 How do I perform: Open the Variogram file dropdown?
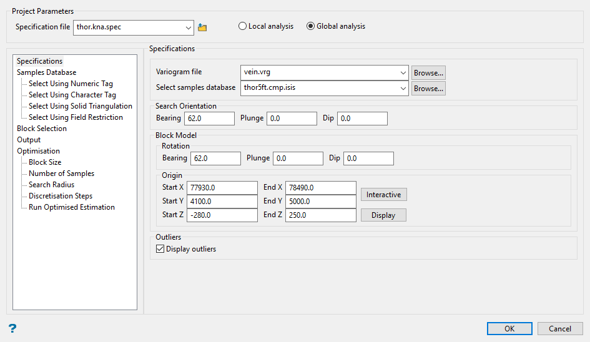coord(403,72)
